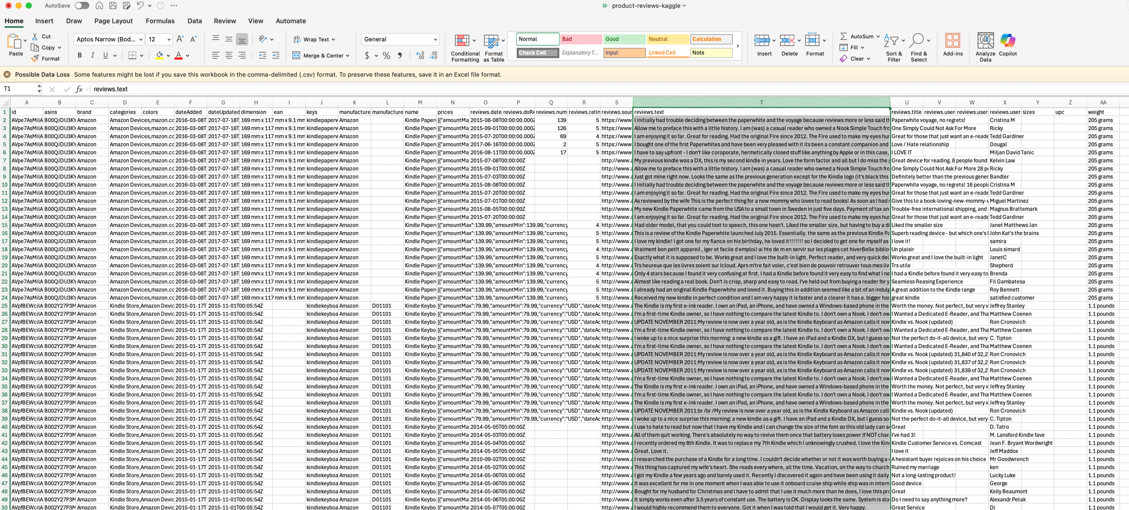
Task: Click the increase font size icon
Action: [180, 39]
